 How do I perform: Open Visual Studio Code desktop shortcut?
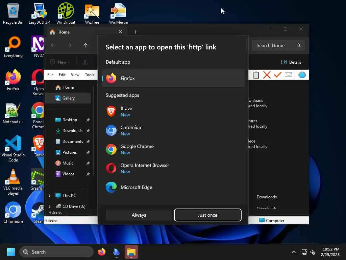(x=13, y=149)
